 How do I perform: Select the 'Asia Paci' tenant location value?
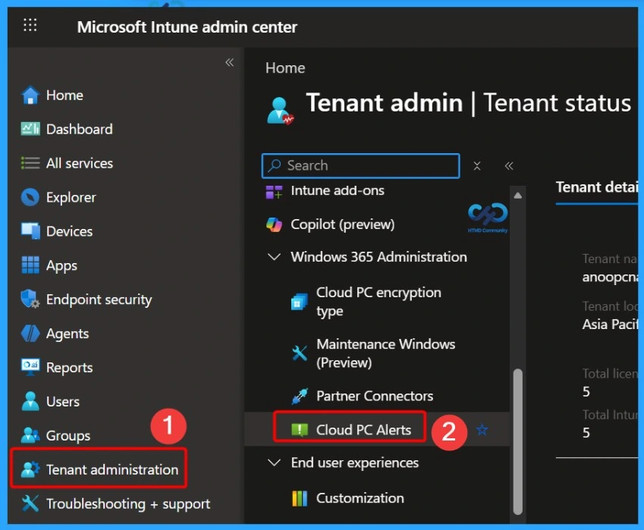(x=610, y=325)
